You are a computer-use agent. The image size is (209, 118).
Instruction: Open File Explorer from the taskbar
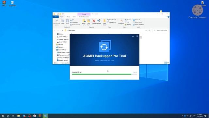[19, 116]
